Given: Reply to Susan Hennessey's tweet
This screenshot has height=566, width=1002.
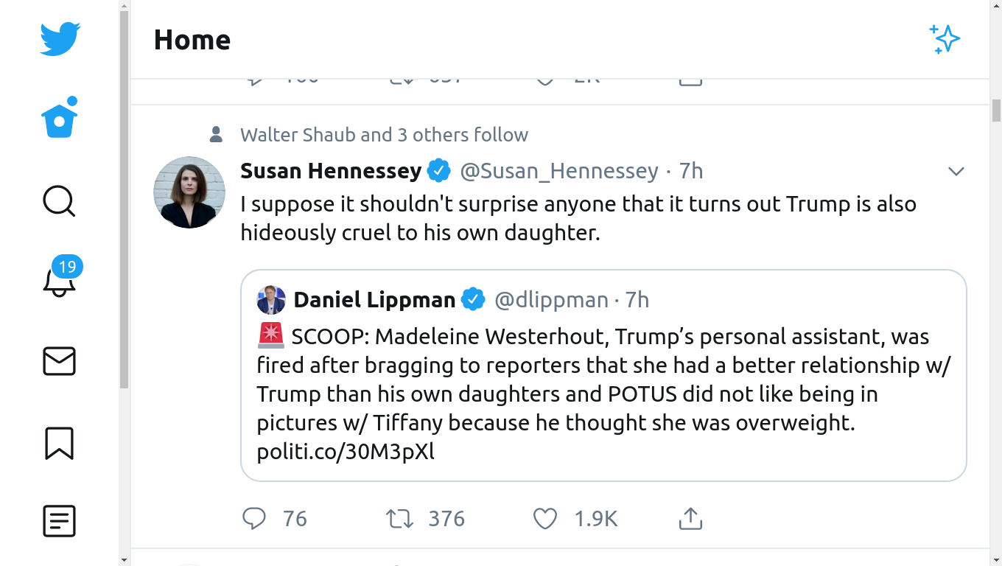Looking at the screenshot, I should click(254, 519).
